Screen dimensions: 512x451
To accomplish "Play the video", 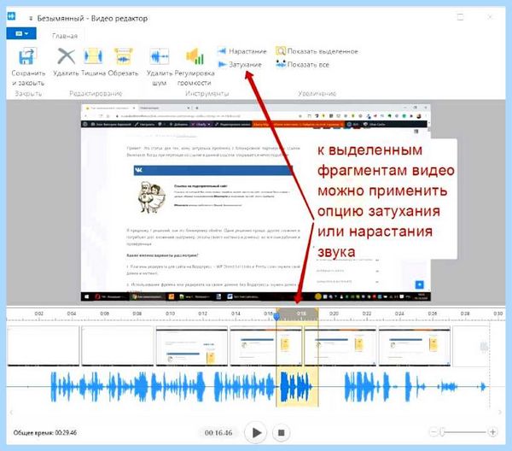I will [x=256, y=433].
